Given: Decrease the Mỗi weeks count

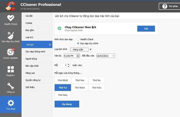Looking at the screenshot, I should click(x=69, y=66).
